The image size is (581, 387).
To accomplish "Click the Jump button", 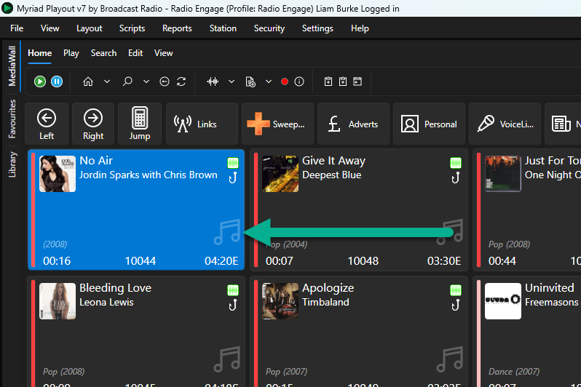I will 140,124.
